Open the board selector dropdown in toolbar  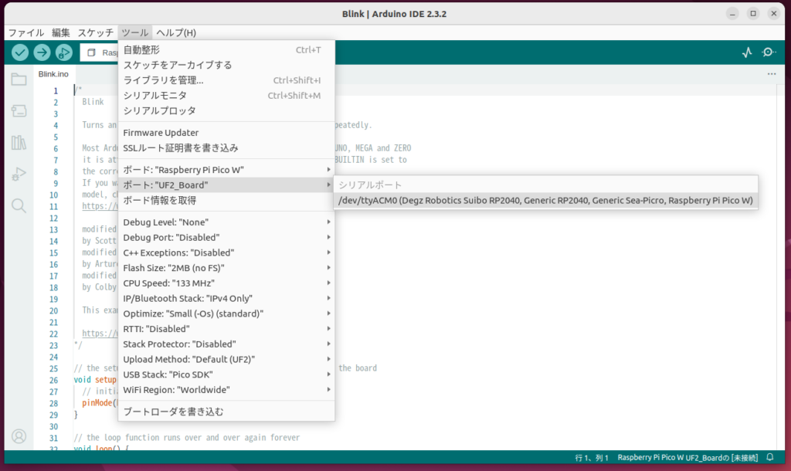click(x=100, y=53)
